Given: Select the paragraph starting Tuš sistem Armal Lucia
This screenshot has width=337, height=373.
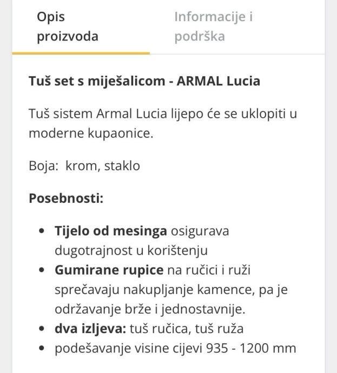Looking at the screenshot, I should 162,123.
